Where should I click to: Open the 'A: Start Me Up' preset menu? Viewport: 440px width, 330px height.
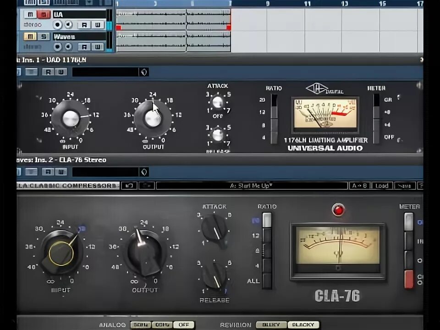click(x=252, y=186)
